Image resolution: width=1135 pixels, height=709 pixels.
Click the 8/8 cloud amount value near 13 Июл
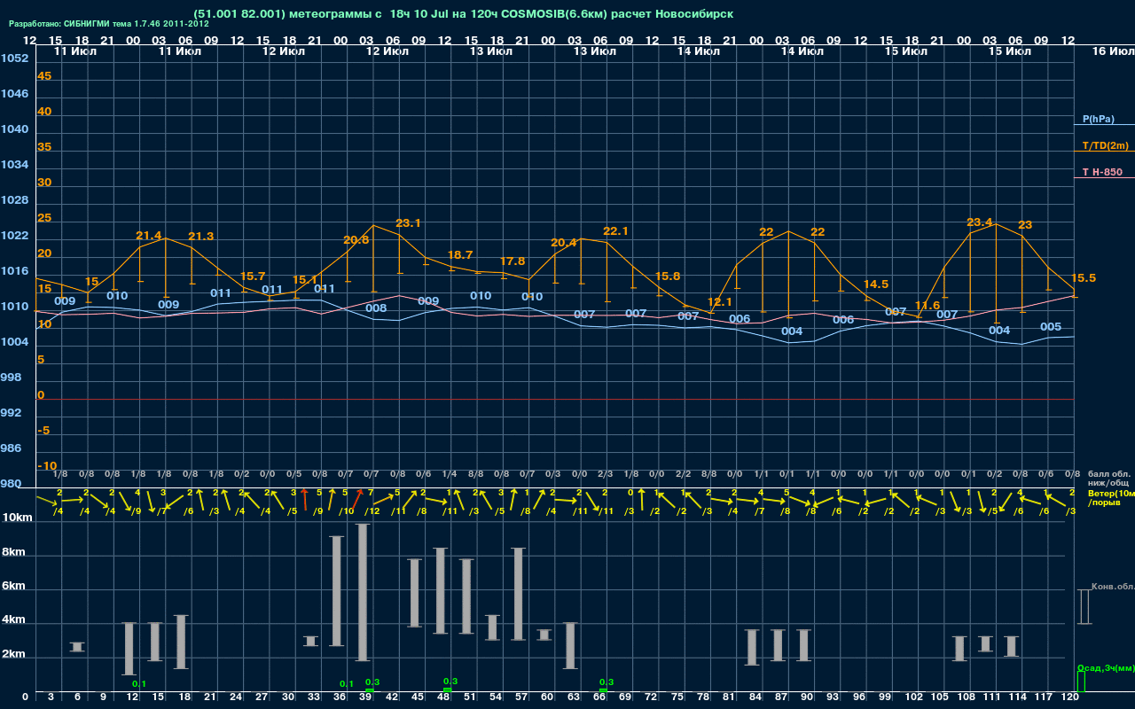tap(476, 474)
